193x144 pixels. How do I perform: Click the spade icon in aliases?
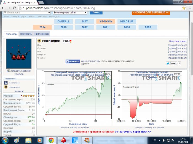click(x=6, y=87)
